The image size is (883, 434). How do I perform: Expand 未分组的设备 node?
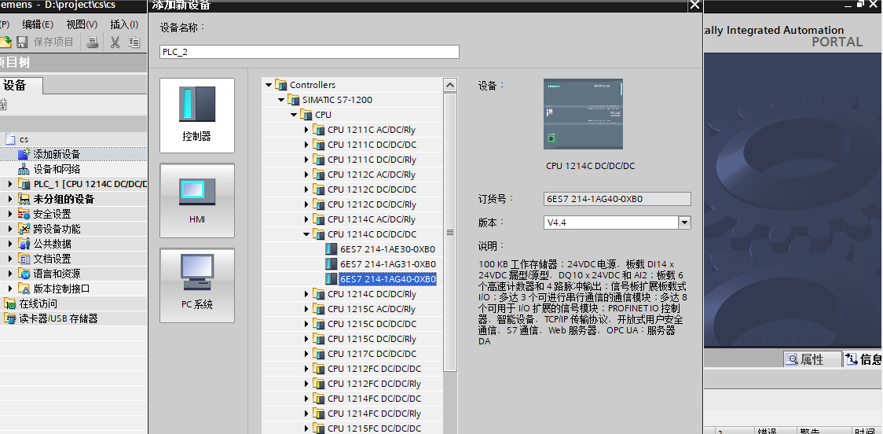pos(10,199)
